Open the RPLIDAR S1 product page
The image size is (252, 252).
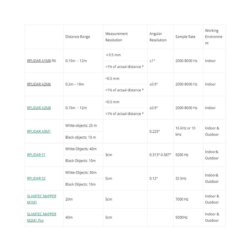click(x=36, y=155)
